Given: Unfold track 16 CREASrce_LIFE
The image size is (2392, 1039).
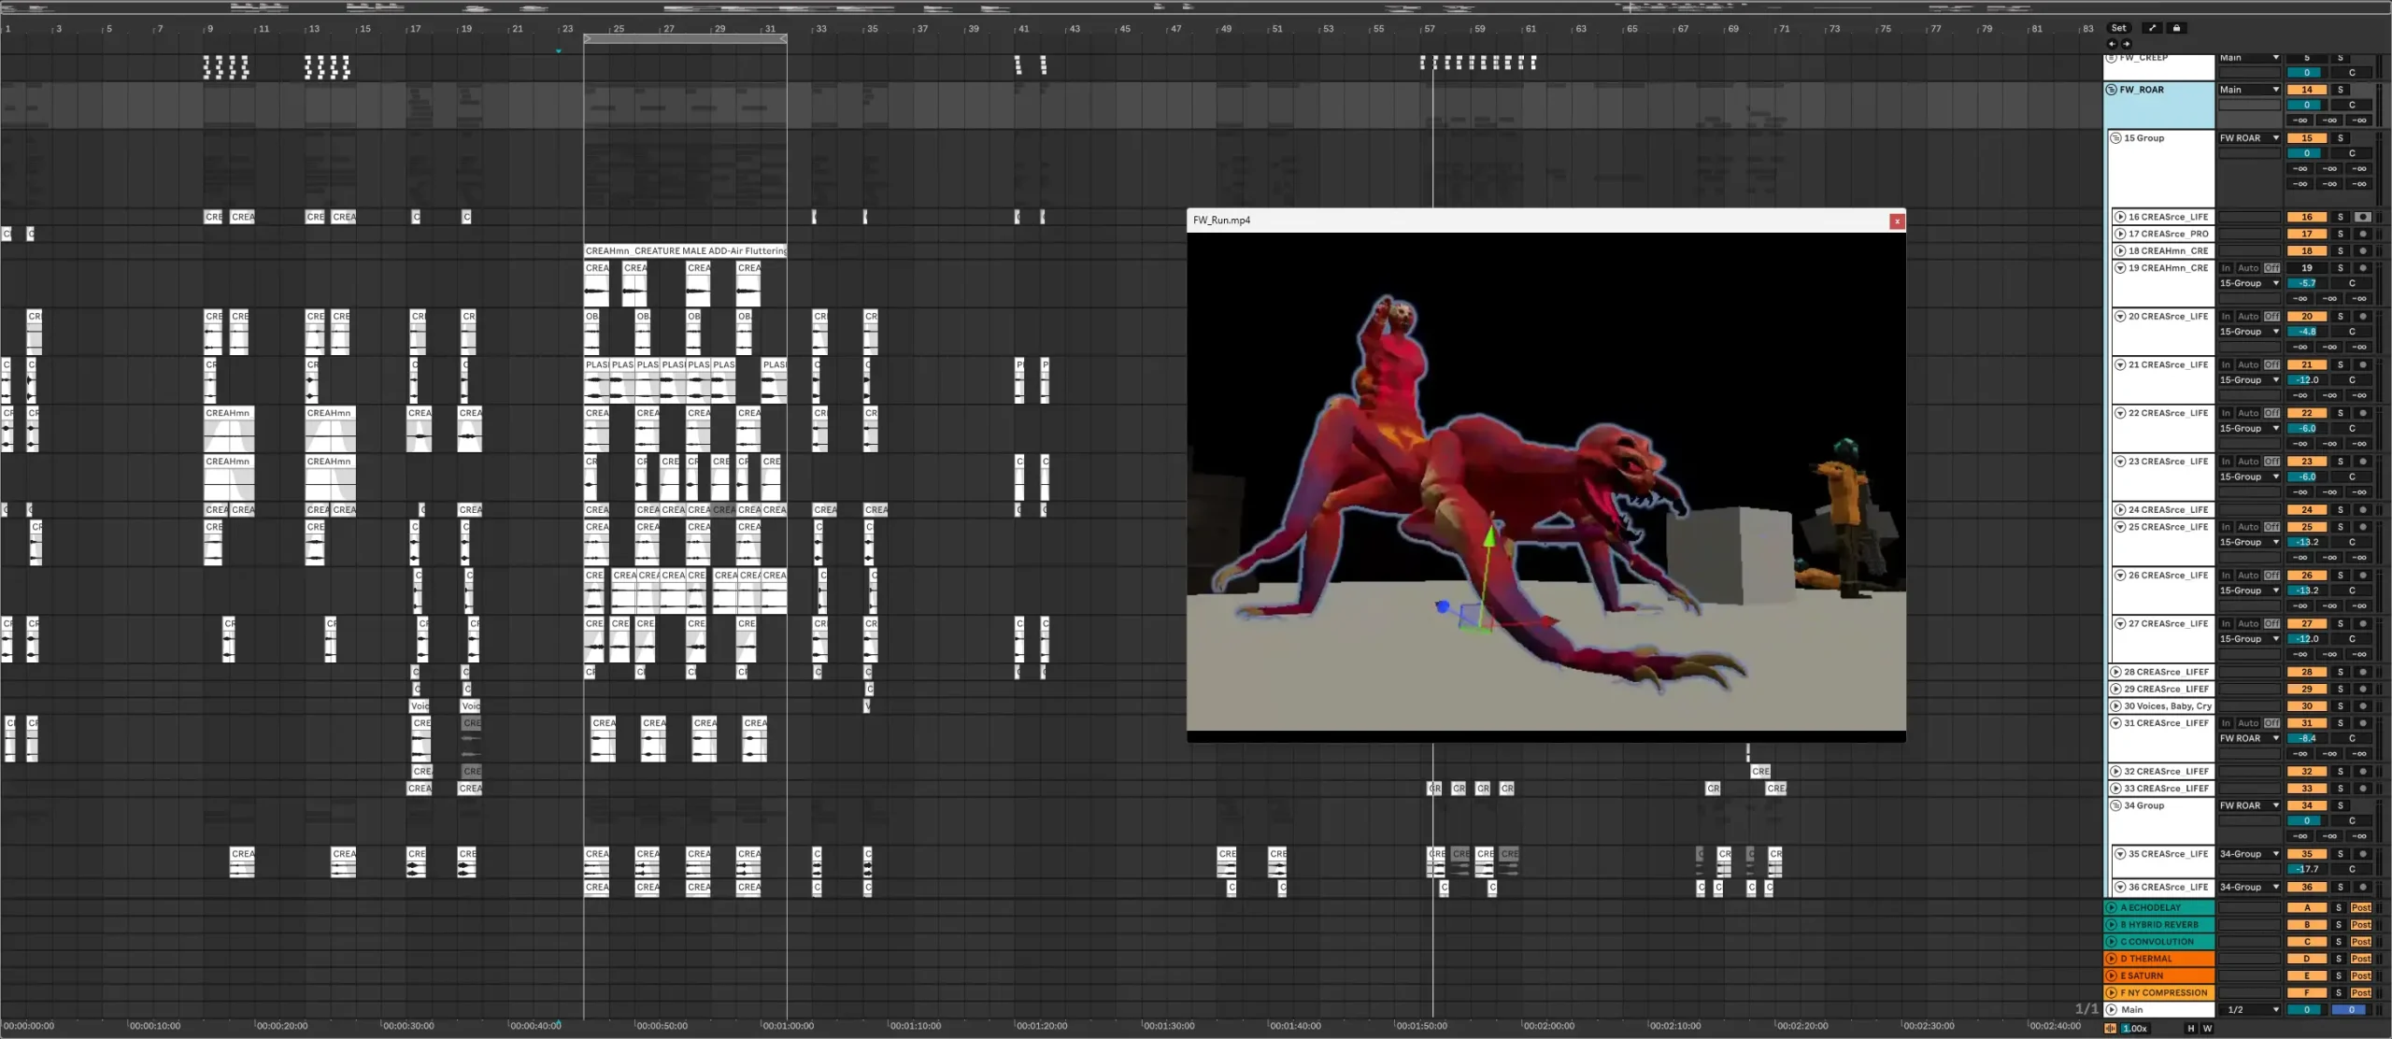Looking at the screenshot, I should [2120, 217].
